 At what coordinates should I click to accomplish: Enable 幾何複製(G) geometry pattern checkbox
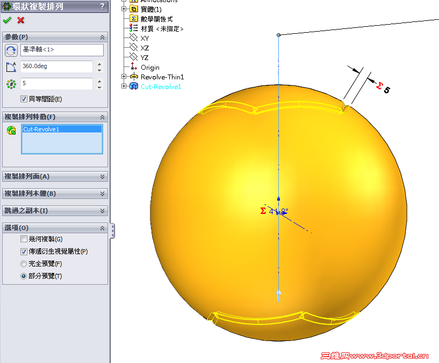(x=24, y=239)
